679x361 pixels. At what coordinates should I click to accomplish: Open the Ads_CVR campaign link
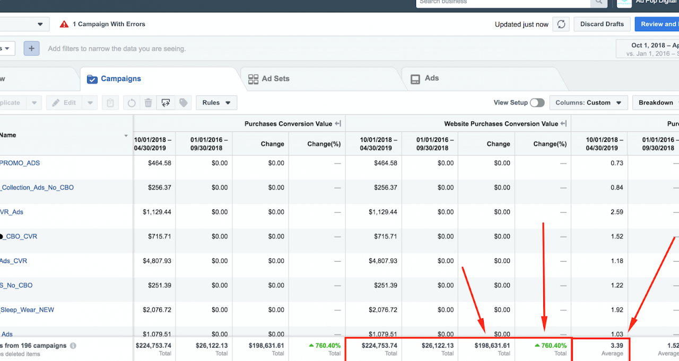14,261
